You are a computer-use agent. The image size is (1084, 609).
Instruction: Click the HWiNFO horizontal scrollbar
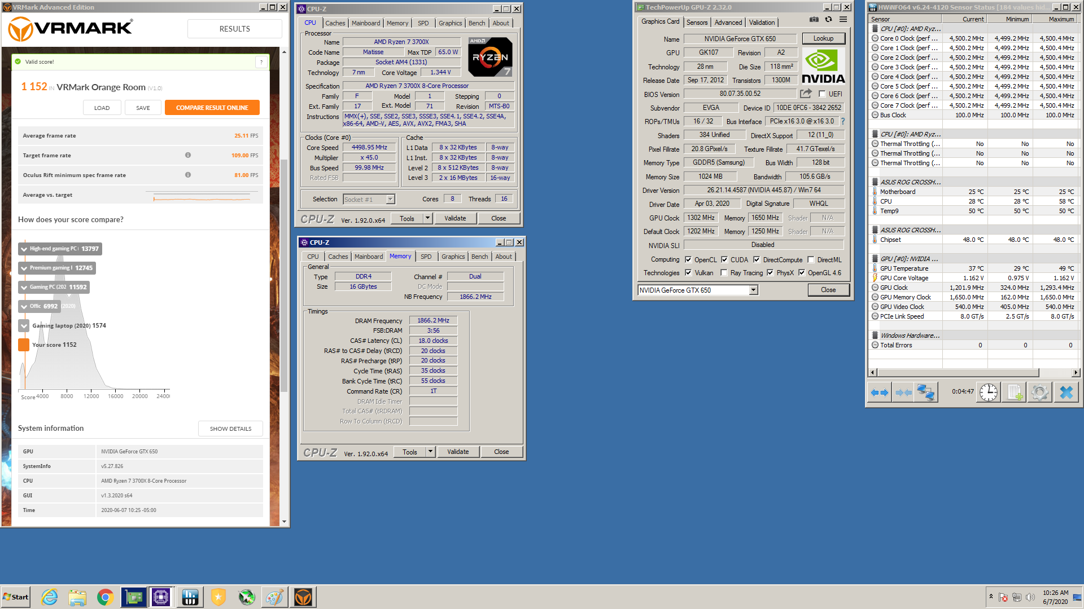(x=958, y=372)
